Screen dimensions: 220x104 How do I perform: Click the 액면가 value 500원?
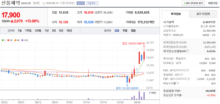click(206, 35)
